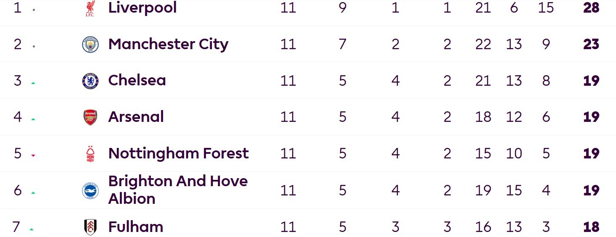Click the Fulham club crest
Viewport: 616px width, 237px height.
[90, 227]
